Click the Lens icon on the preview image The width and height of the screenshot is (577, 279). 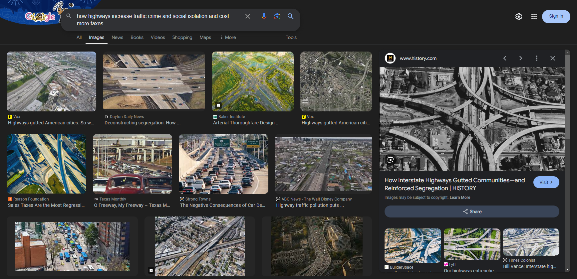(391, 160)
